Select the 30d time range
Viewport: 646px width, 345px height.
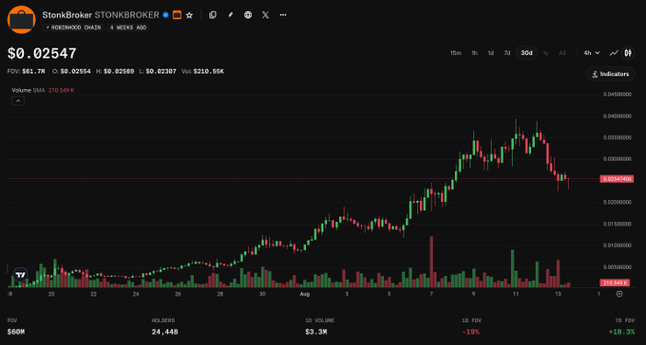coord(526,53)
